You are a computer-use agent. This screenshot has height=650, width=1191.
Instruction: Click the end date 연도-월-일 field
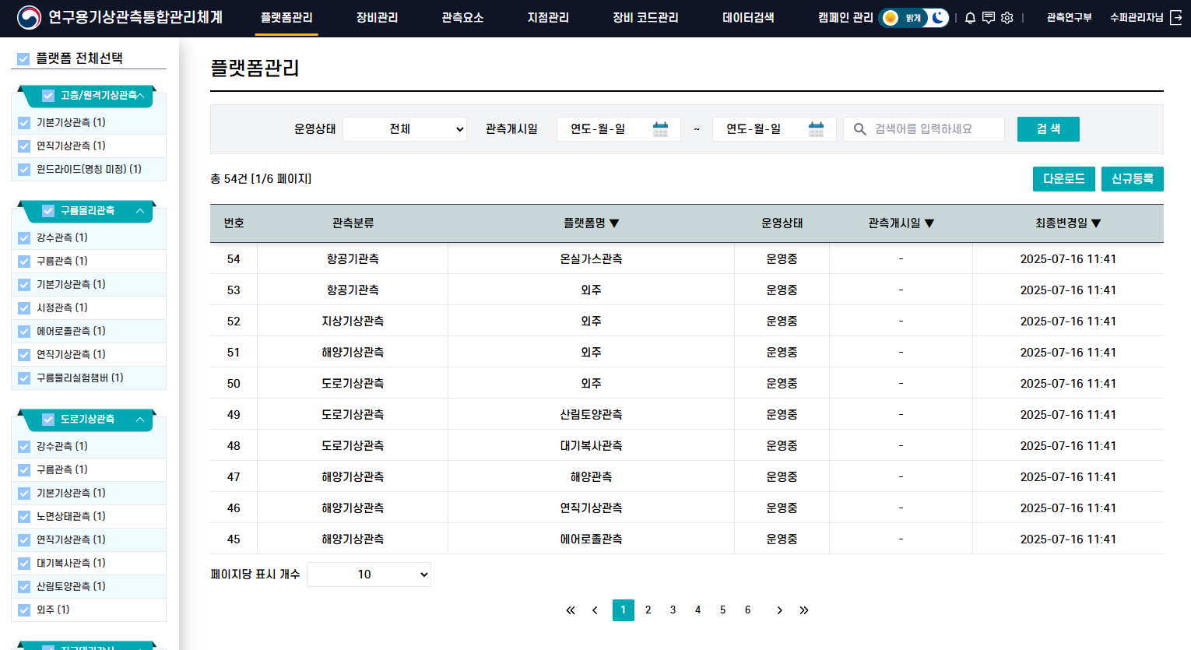click(775, 129)
